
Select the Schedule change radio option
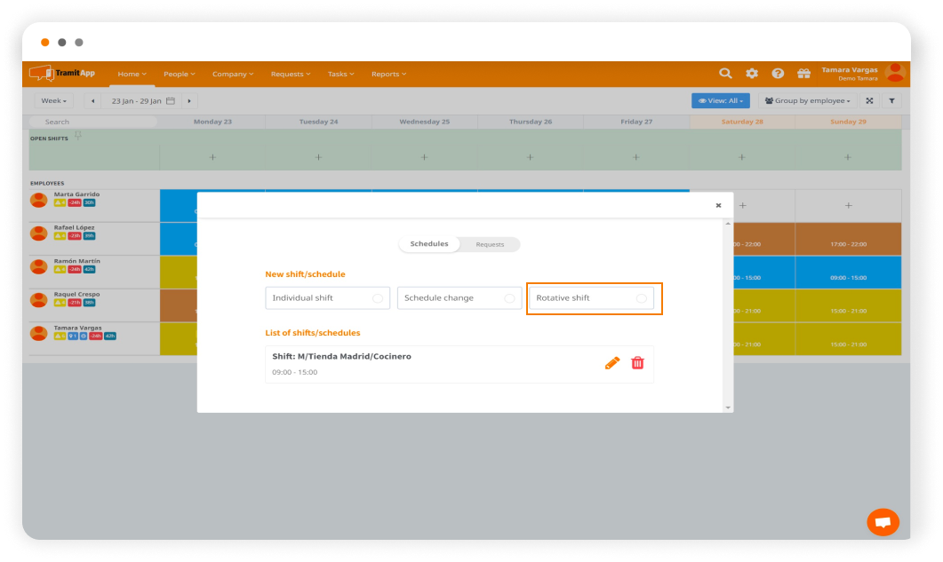click(x=509, y=298)
